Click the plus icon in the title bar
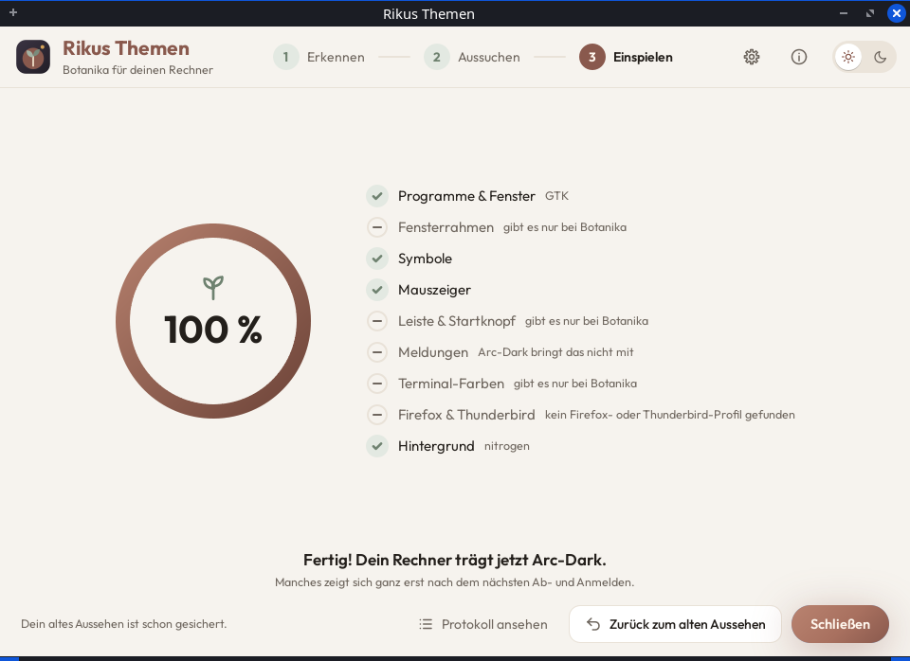This screenshot has width=910, height=661. 13,12
